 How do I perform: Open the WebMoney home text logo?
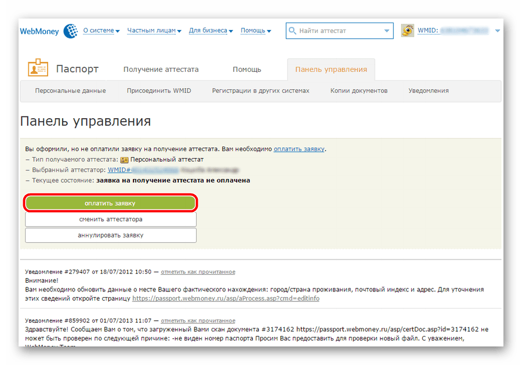[39, 31]
